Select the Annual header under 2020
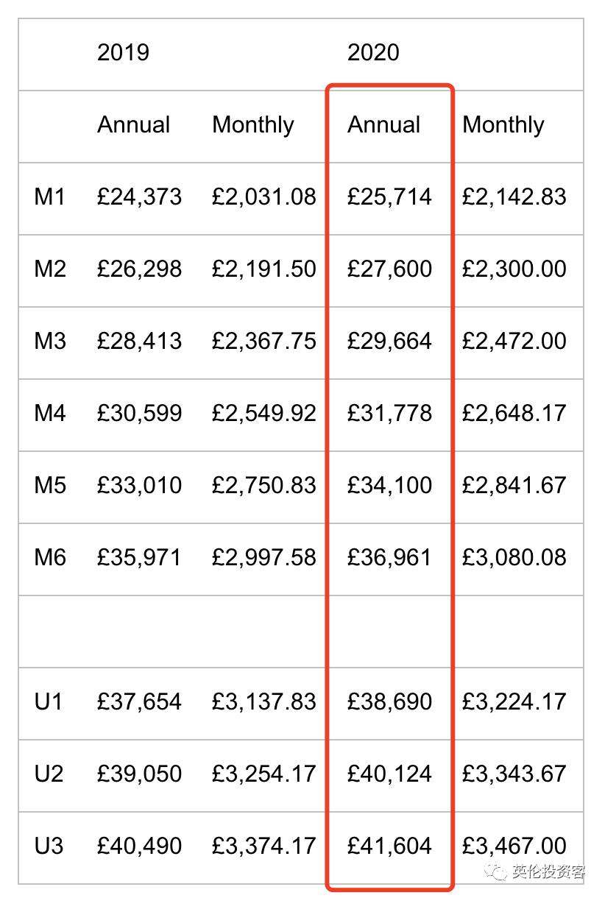605x898 pixels. 384,124
